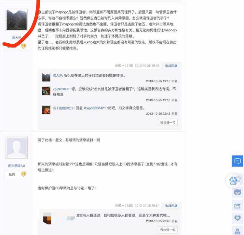Click the level 11 badge beside 花豹
Image resolution: width=244 pixels, height=235 pixels.
[x=23, y=174]
